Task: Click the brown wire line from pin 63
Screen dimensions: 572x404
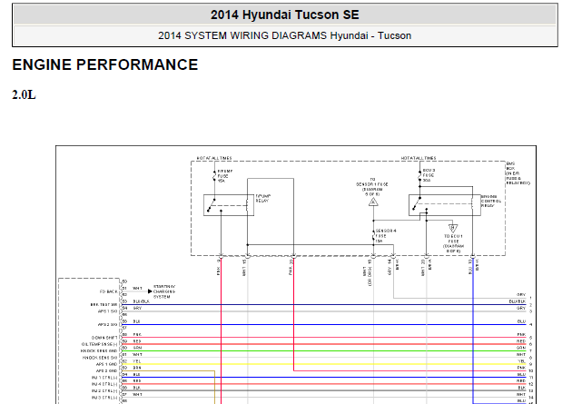Action: click(168, 371)
